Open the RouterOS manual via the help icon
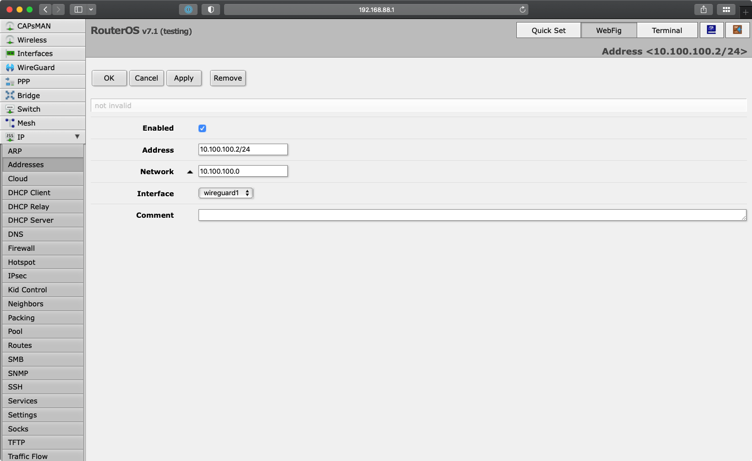Screen dimensions: 752x461 (x=711, y=30)
